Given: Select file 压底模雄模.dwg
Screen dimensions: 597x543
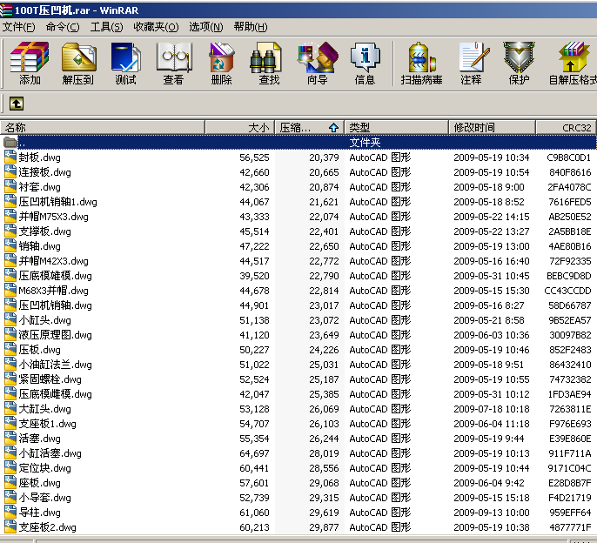Looking at the screenshot, I should click(x=55, y=276).
